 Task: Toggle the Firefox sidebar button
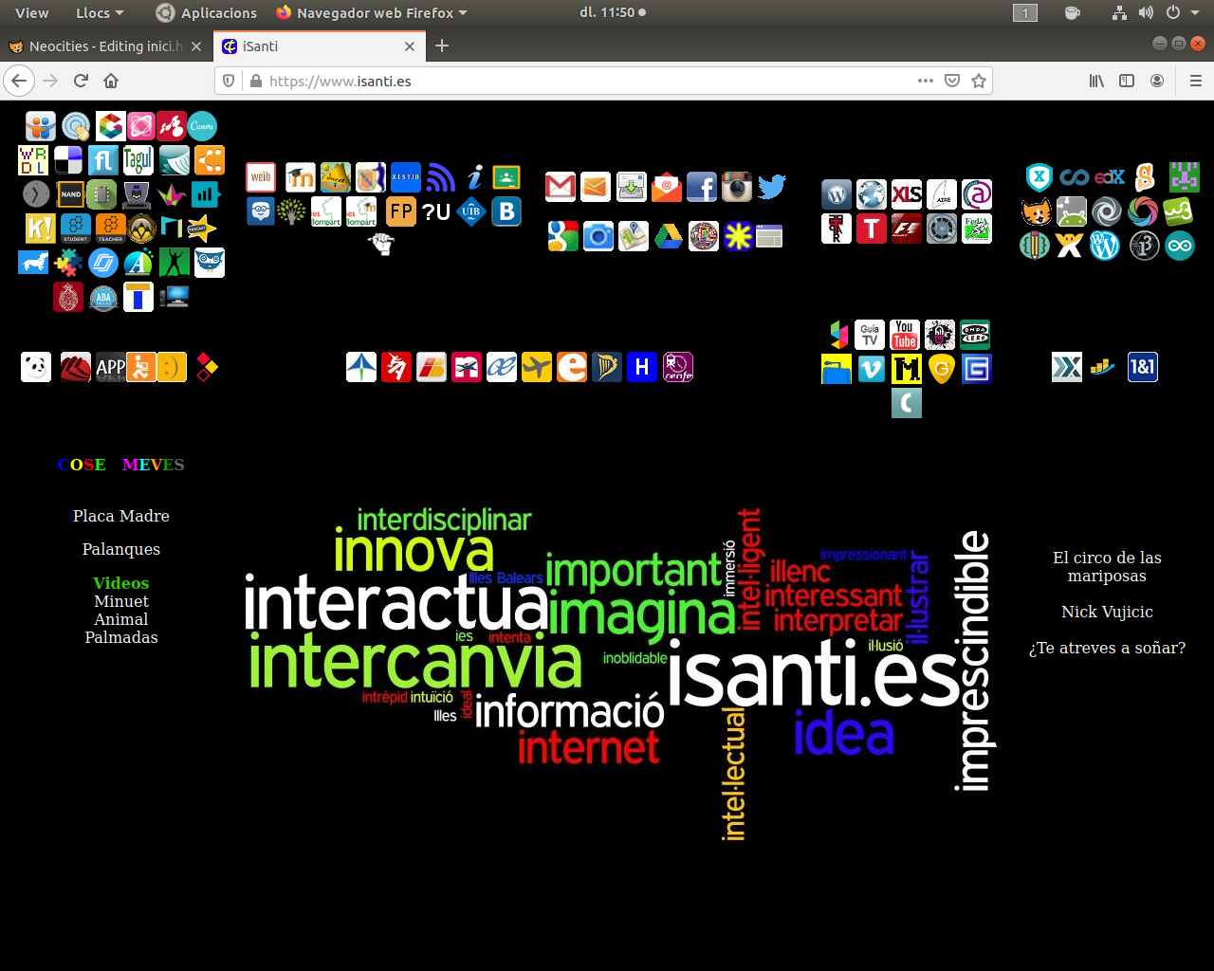click(x=1127, y=81)
